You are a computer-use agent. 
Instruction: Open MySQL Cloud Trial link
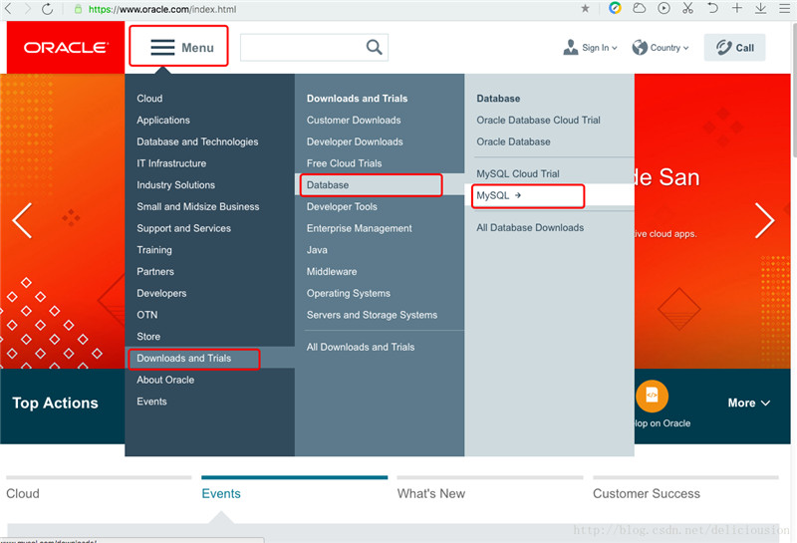[x=517, y=174]
